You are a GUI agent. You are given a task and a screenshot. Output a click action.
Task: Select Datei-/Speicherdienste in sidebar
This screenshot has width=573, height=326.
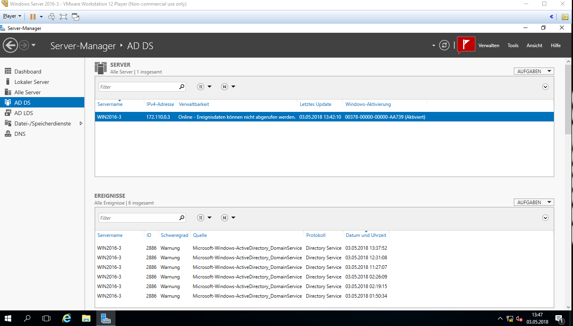(x=42, y=123)
